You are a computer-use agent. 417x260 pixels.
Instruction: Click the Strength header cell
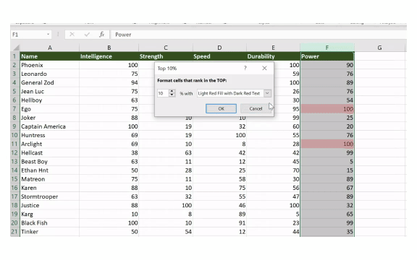pyautogui.click(x=166, y=56)
